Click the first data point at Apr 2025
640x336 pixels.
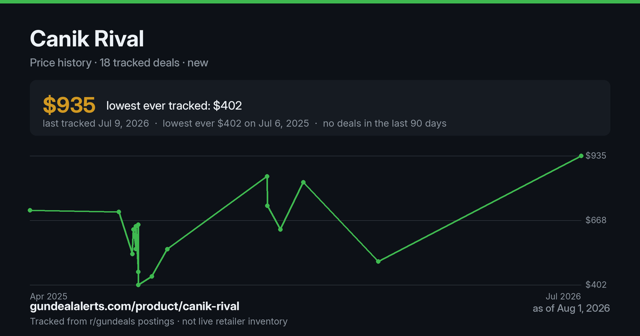(x=30, y=210)
